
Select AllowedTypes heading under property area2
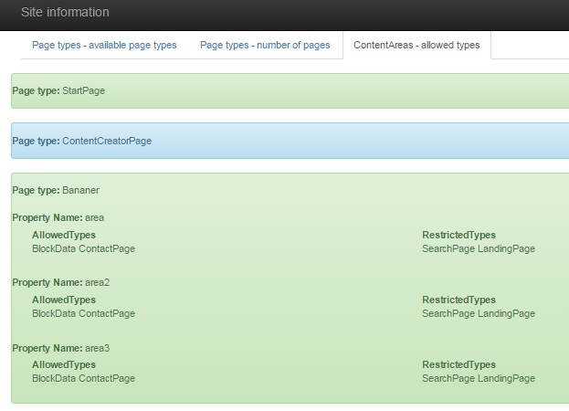coord(64,300)
